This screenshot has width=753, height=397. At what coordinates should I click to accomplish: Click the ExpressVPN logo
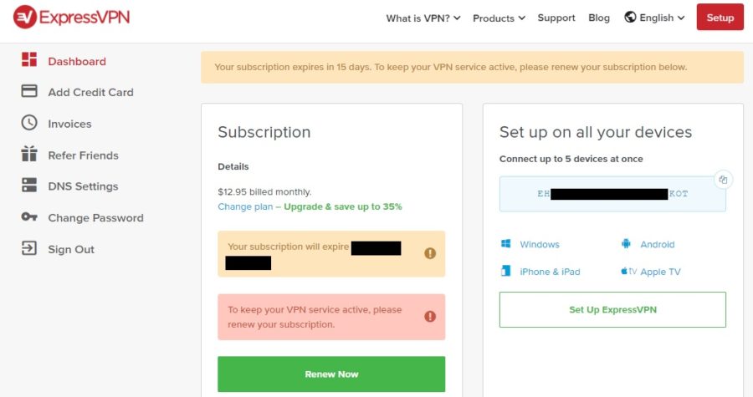[71, 17]
